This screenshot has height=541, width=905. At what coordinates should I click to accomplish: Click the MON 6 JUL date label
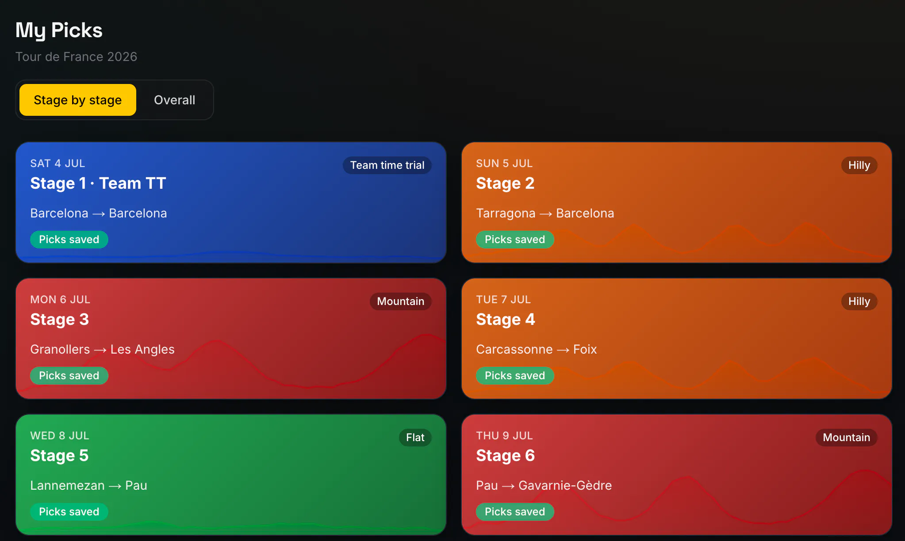60,300
